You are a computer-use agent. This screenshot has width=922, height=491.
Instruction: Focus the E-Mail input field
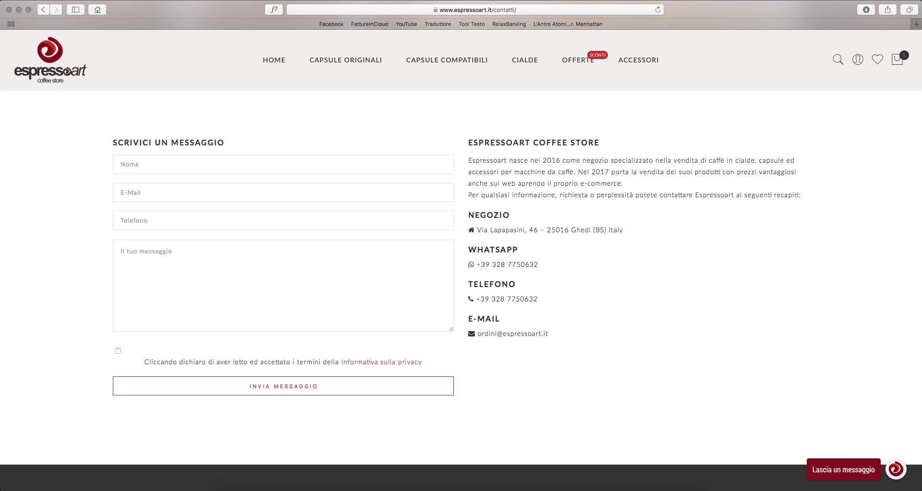click(283, 192)
